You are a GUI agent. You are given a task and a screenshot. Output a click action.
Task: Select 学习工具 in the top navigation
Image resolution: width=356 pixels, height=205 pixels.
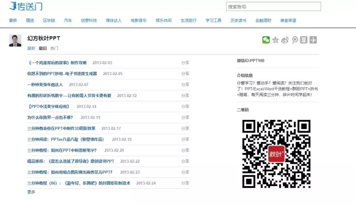pyautogui.click(x=213, y=20)
